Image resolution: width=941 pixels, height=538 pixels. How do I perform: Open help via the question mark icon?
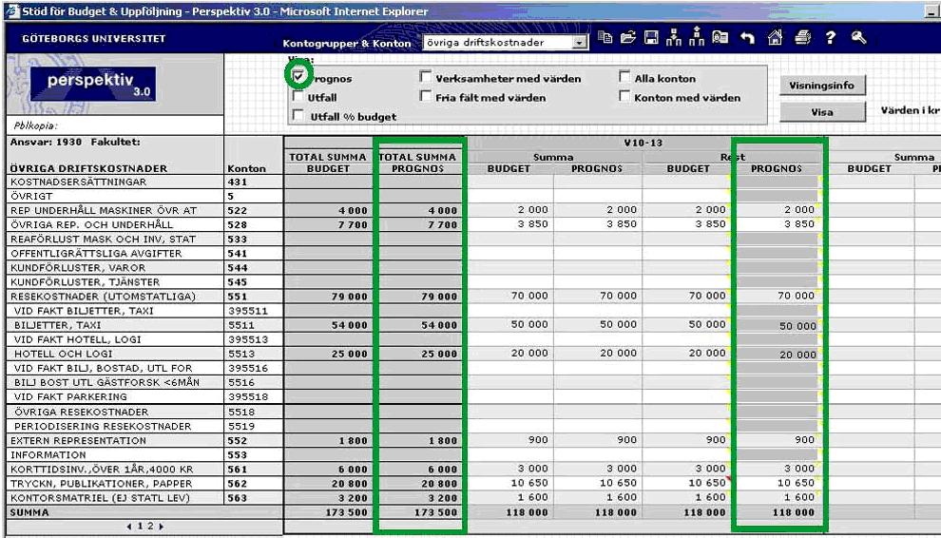pos(830,38)
